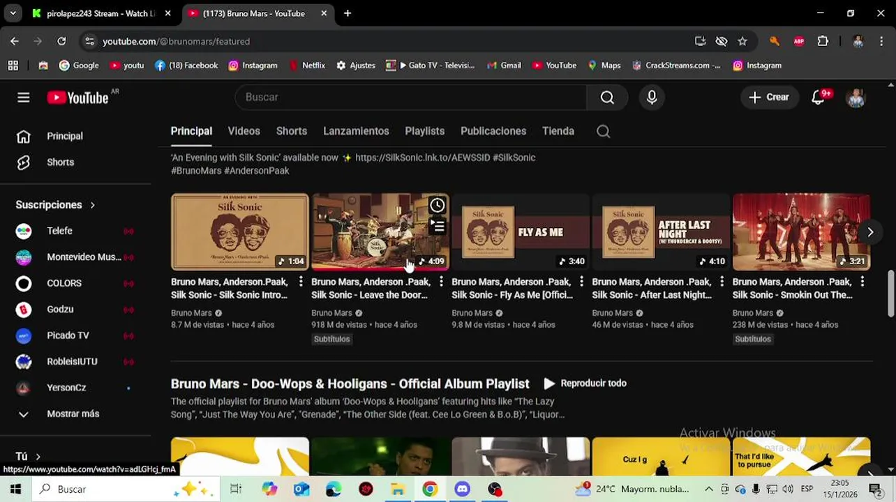Open options for After Last Night video
Viewport: 896px width, 502px height.
[722, 282]
